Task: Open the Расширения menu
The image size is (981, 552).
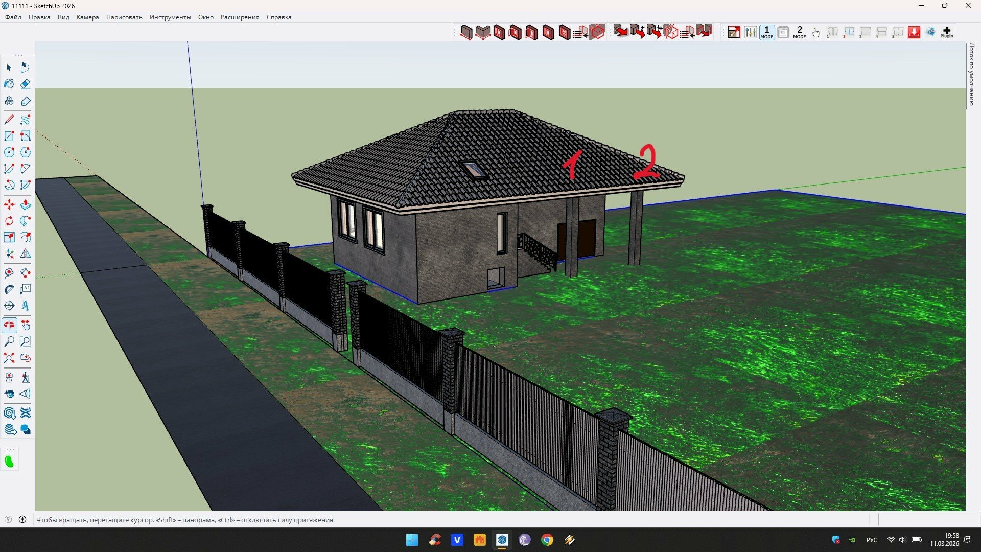Action: [x=240, y=17]
